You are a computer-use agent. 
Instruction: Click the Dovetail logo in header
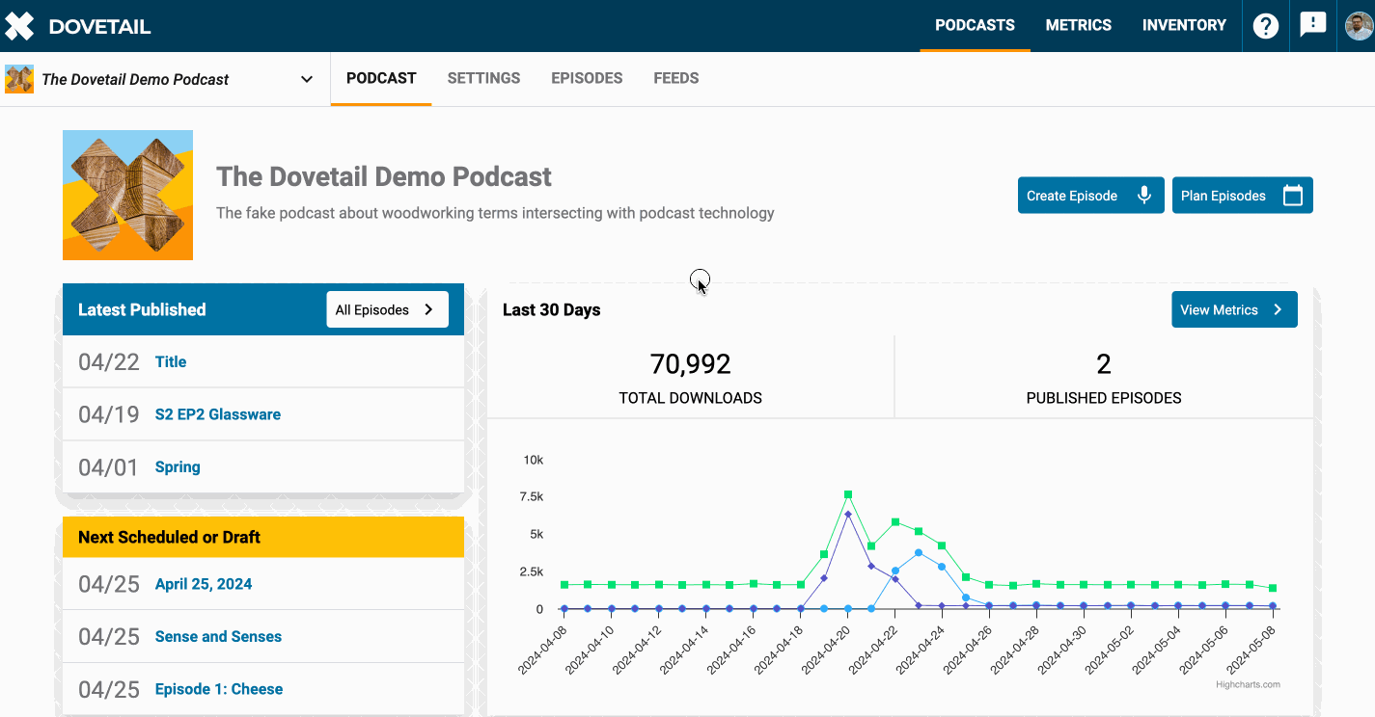point(19,26)
